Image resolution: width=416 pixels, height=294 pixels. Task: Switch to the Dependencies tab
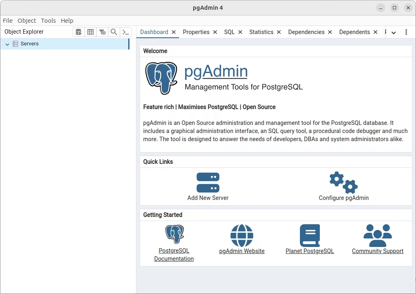pos(306,32)
